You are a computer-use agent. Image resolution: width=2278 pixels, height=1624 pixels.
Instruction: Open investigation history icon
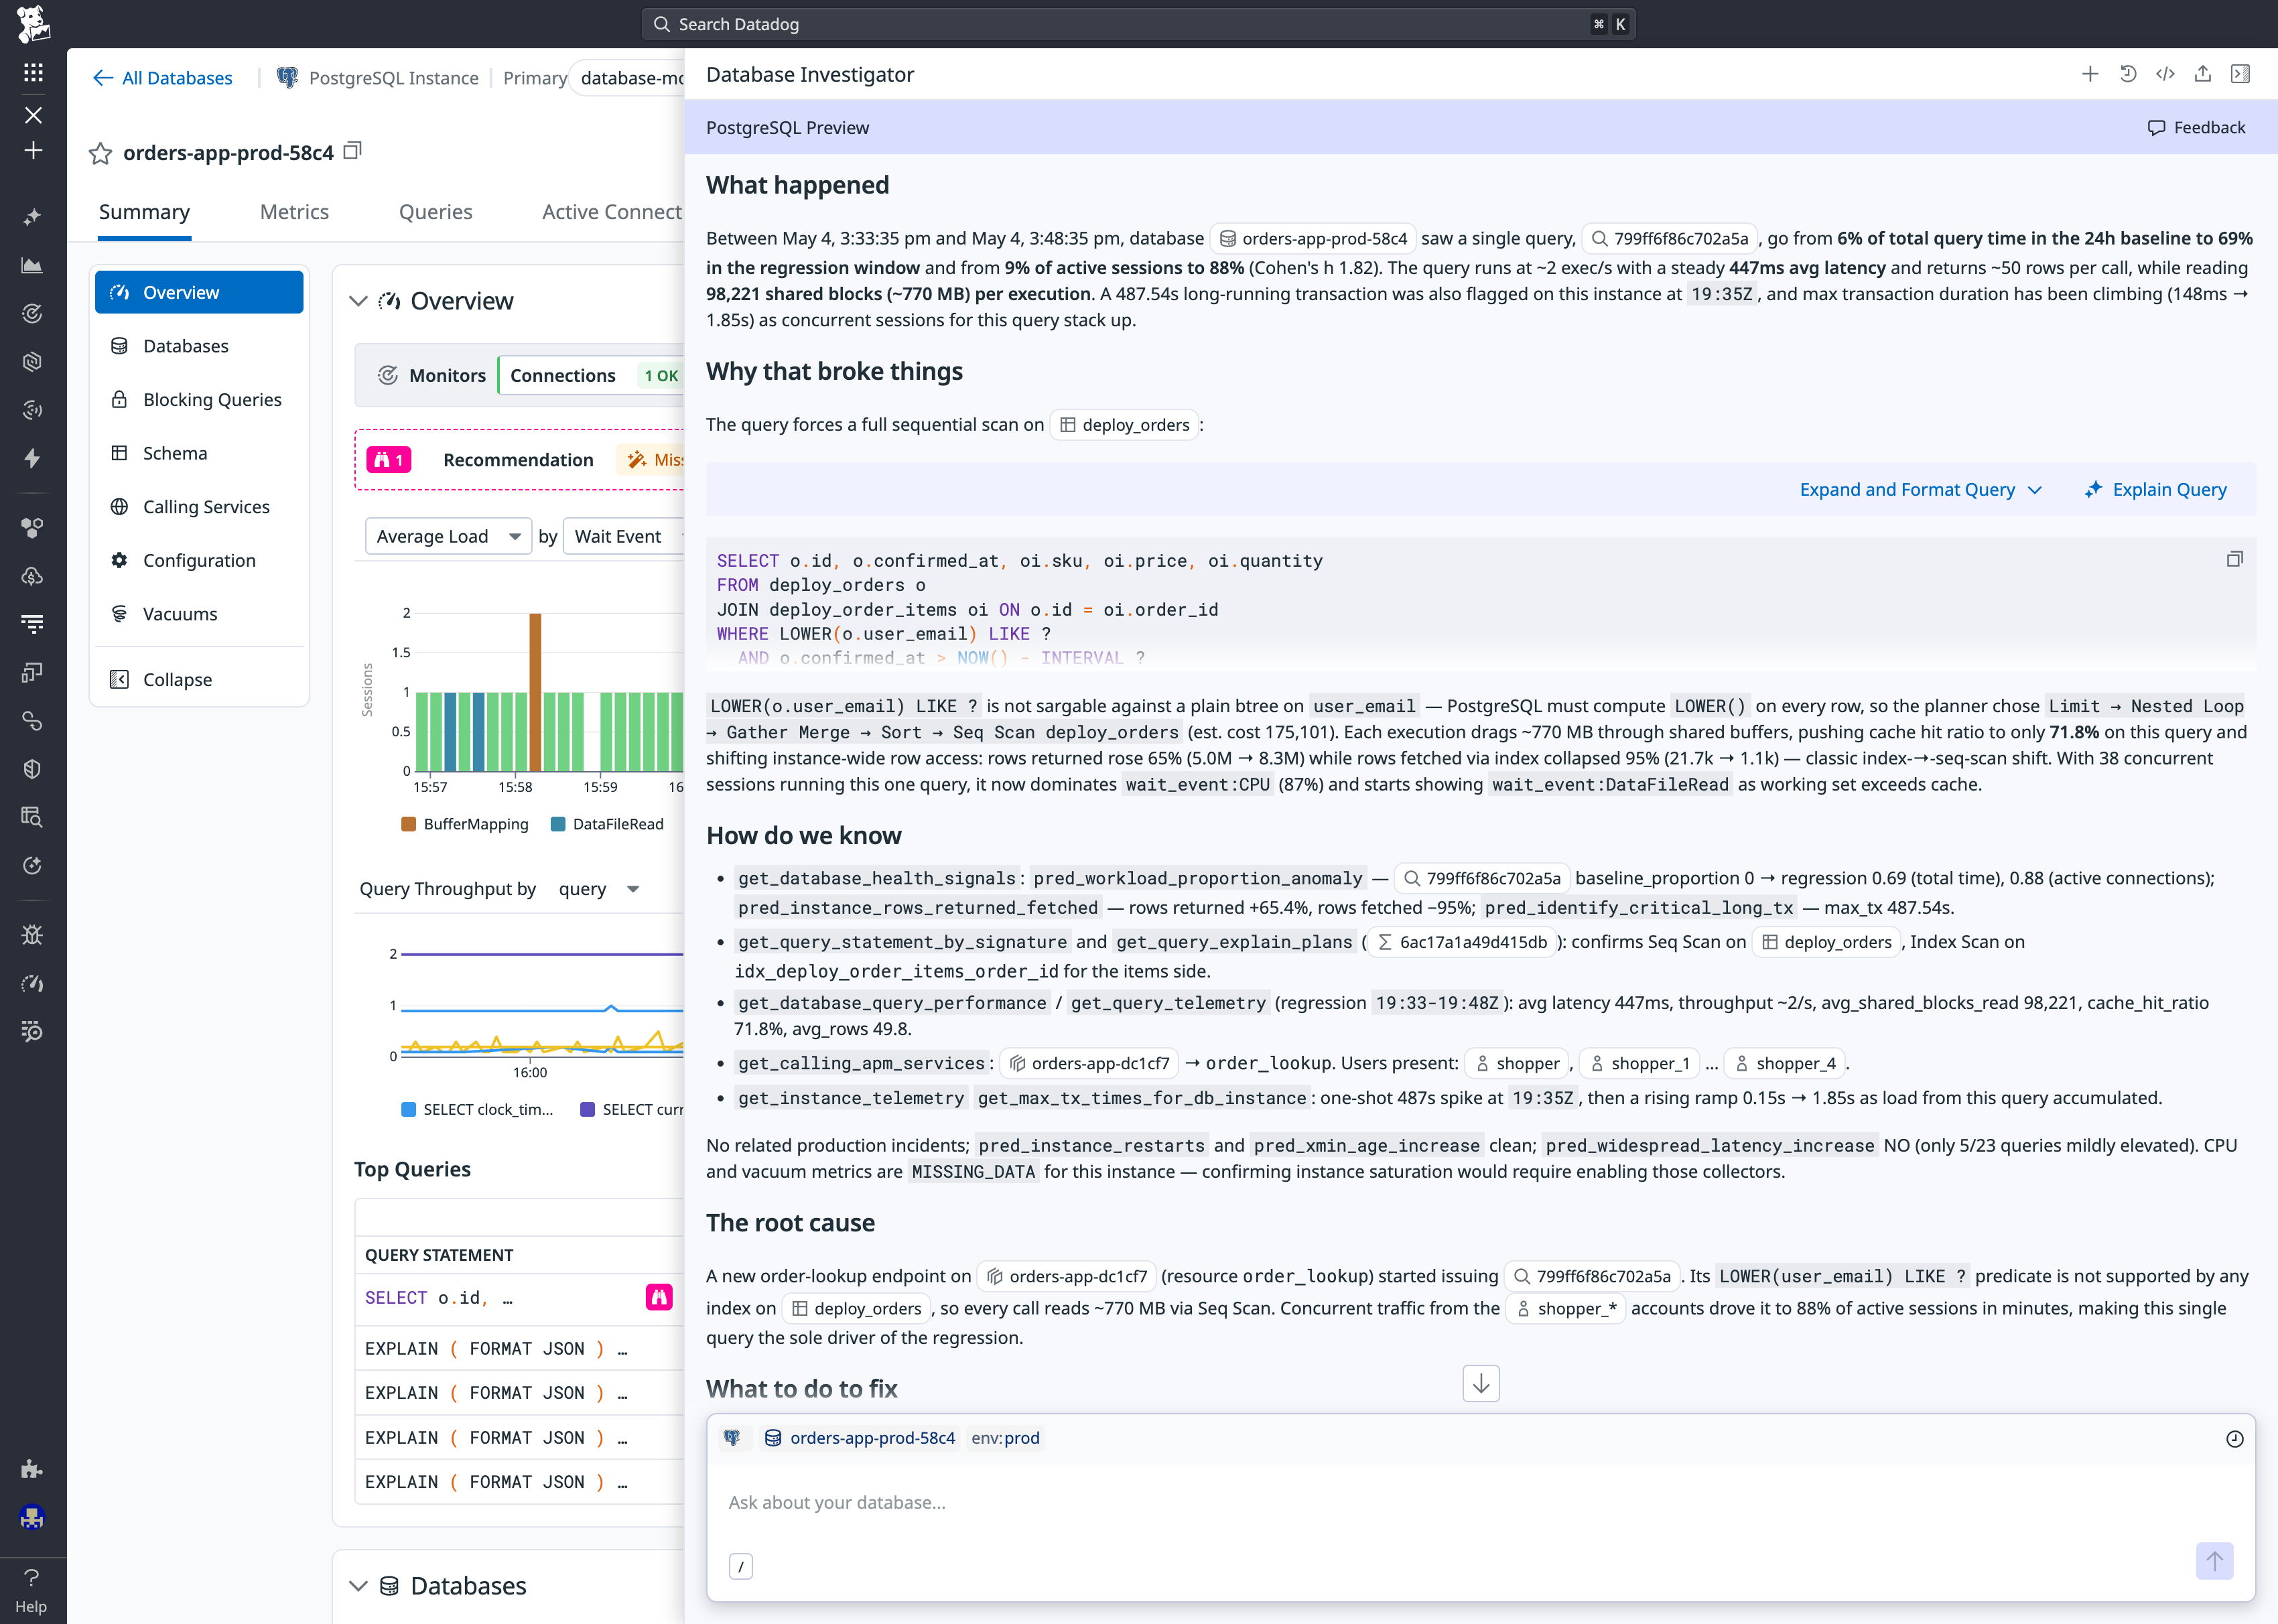point(2128,74)
